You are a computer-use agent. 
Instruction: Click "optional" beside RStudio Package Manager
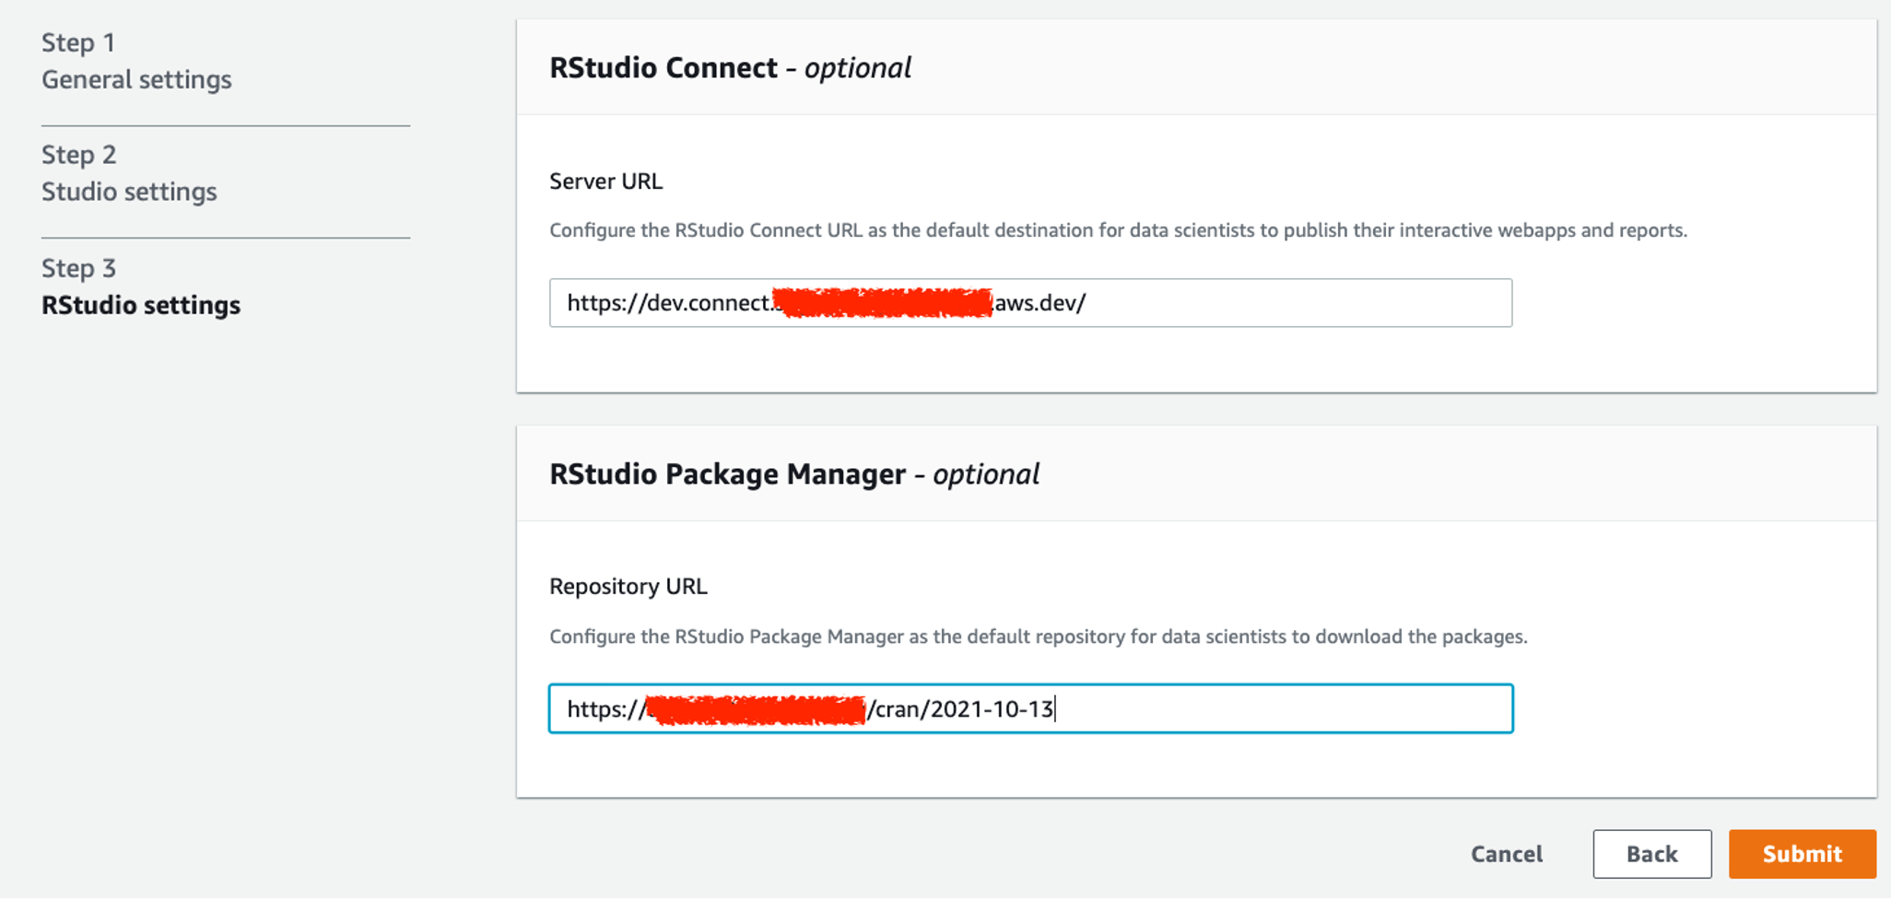click(x=985, y=474)
